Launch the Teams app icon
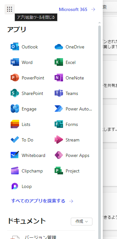117x239 pixels. 59,93
